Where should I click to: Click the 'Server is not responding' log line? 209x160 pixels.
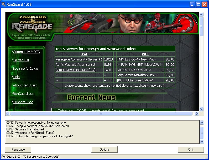36,123
